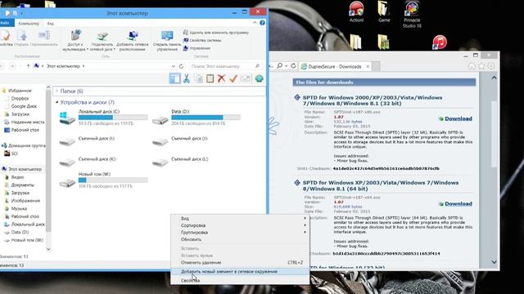The width and height of the screenshot is (524, 294).
Task: Click orange checkmark Properties icon in toolbar
Action: point(233,78)
